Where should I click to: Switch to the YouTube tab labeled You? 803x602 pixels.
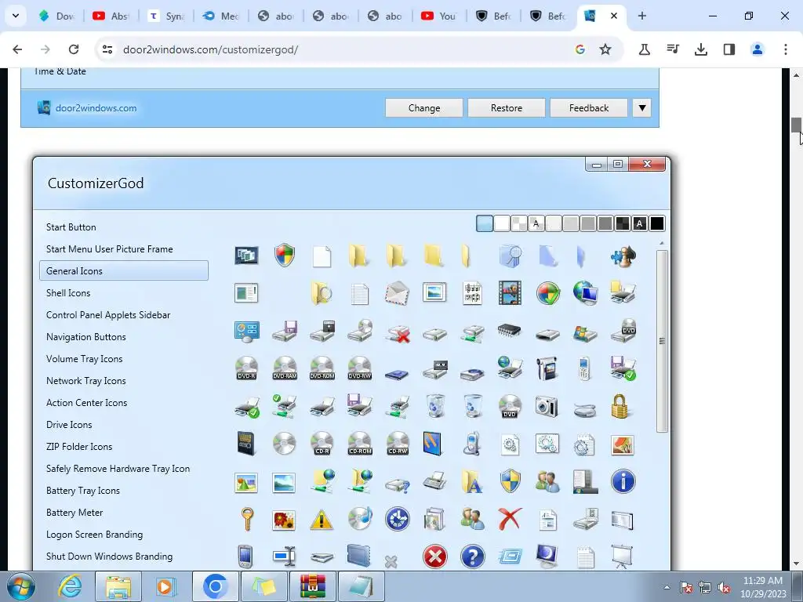[439, 16]
